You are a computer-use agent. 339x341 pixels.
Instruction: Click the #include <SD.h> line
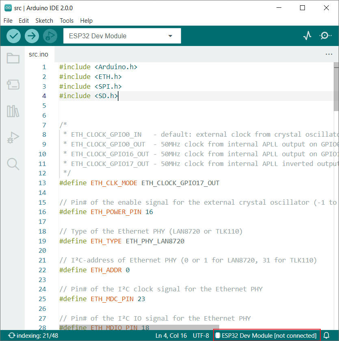[x=89, y=96]
